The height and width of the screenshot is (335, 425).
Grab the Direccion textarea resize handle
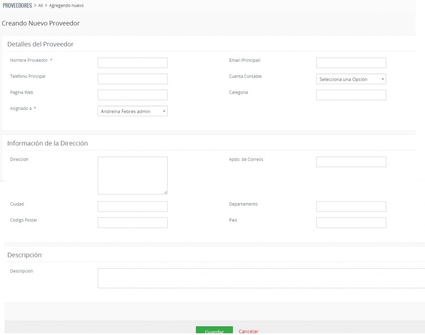click(166, 192)
